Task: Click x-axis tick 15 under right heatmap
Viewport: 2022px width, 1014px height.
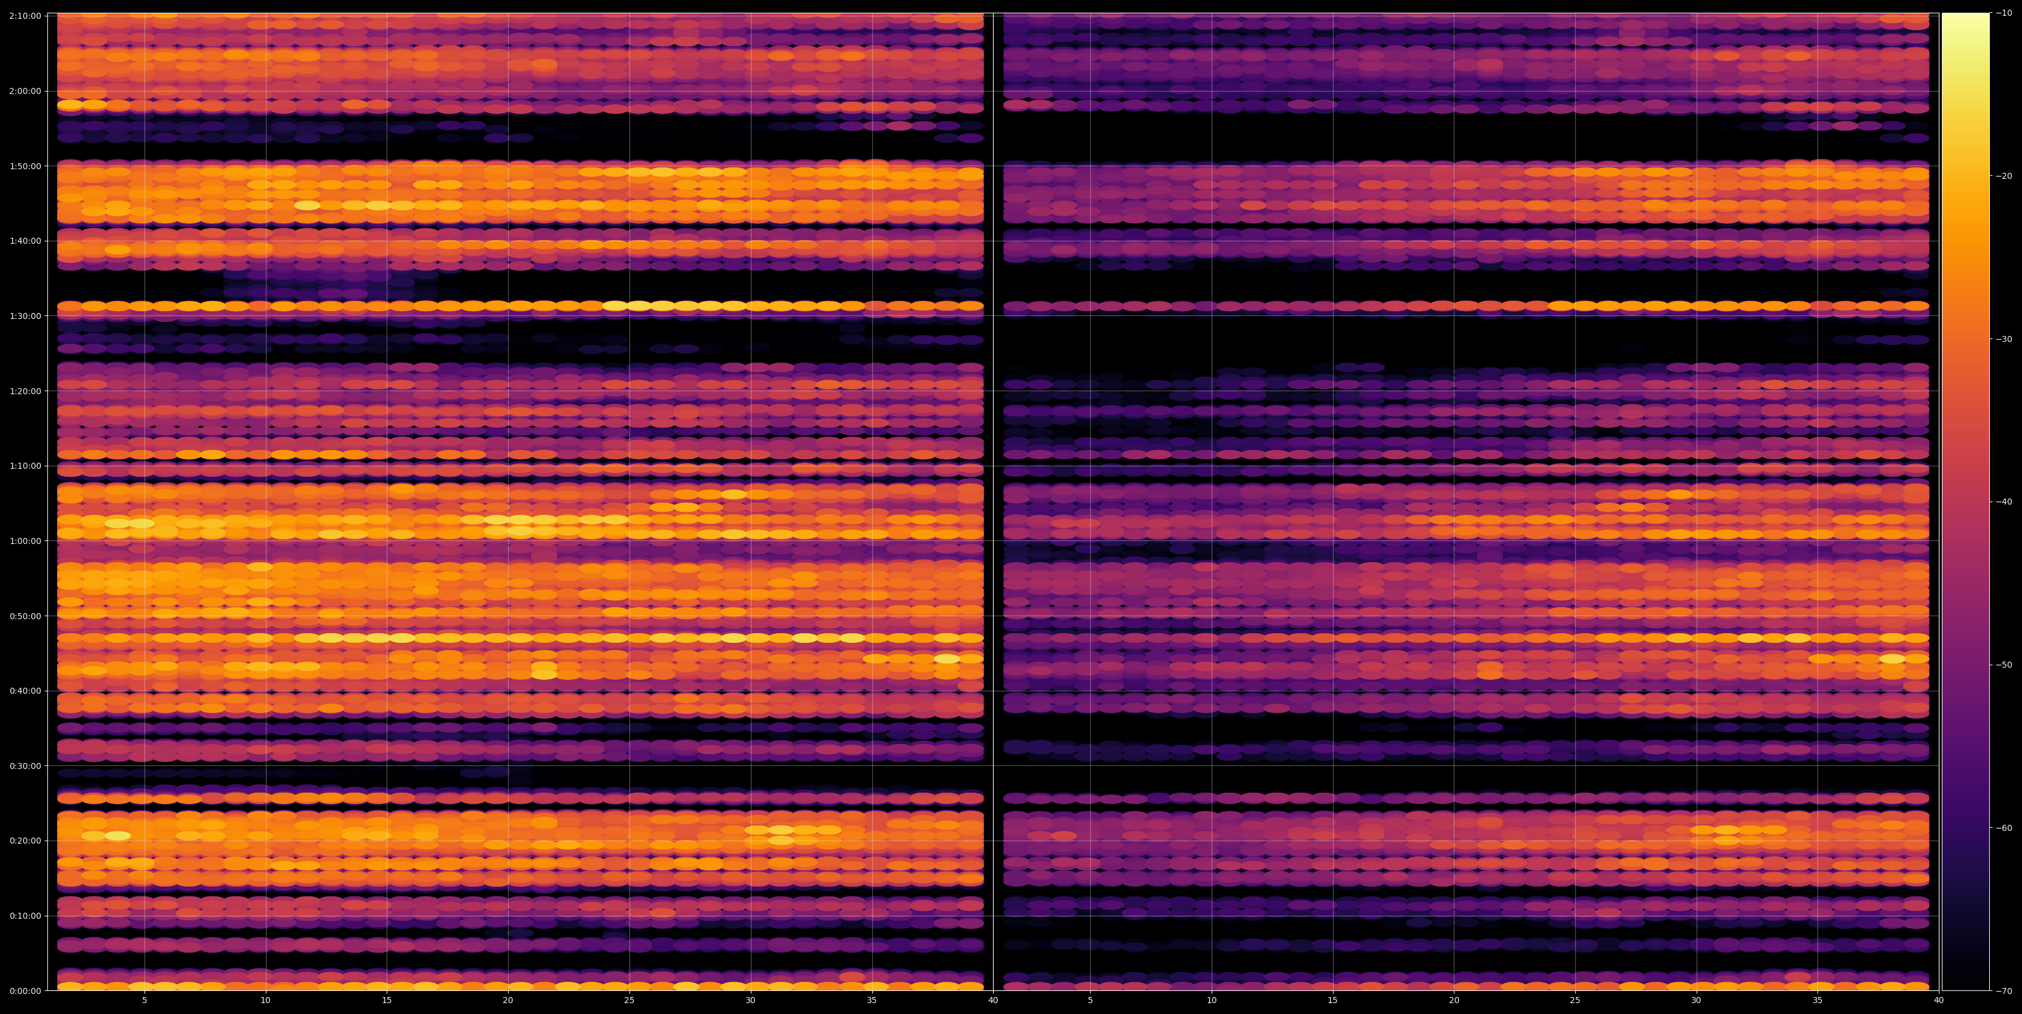Action: [1333, 1001]
